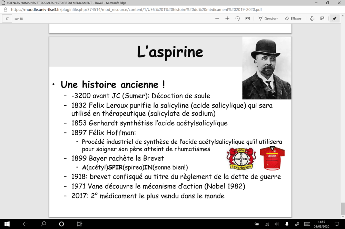The image size is (345, 229).
Task: Zoom out with the minus icon
Action: [x=217, y=19]
